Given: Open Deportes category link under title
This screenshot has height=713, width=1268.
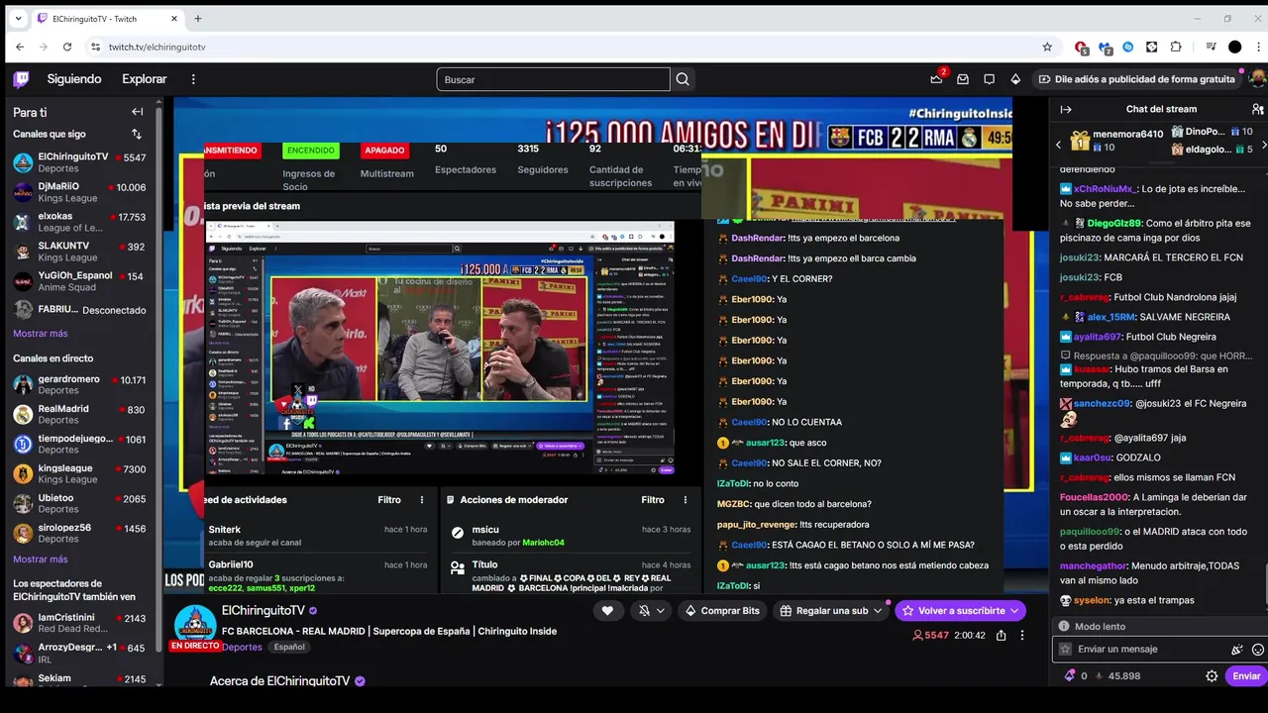Looking at the screenshot, I should (x=242, y=647).
